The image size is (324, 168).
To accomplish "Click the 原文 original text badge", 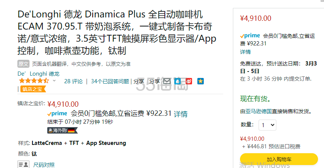I will click(23, 64).
